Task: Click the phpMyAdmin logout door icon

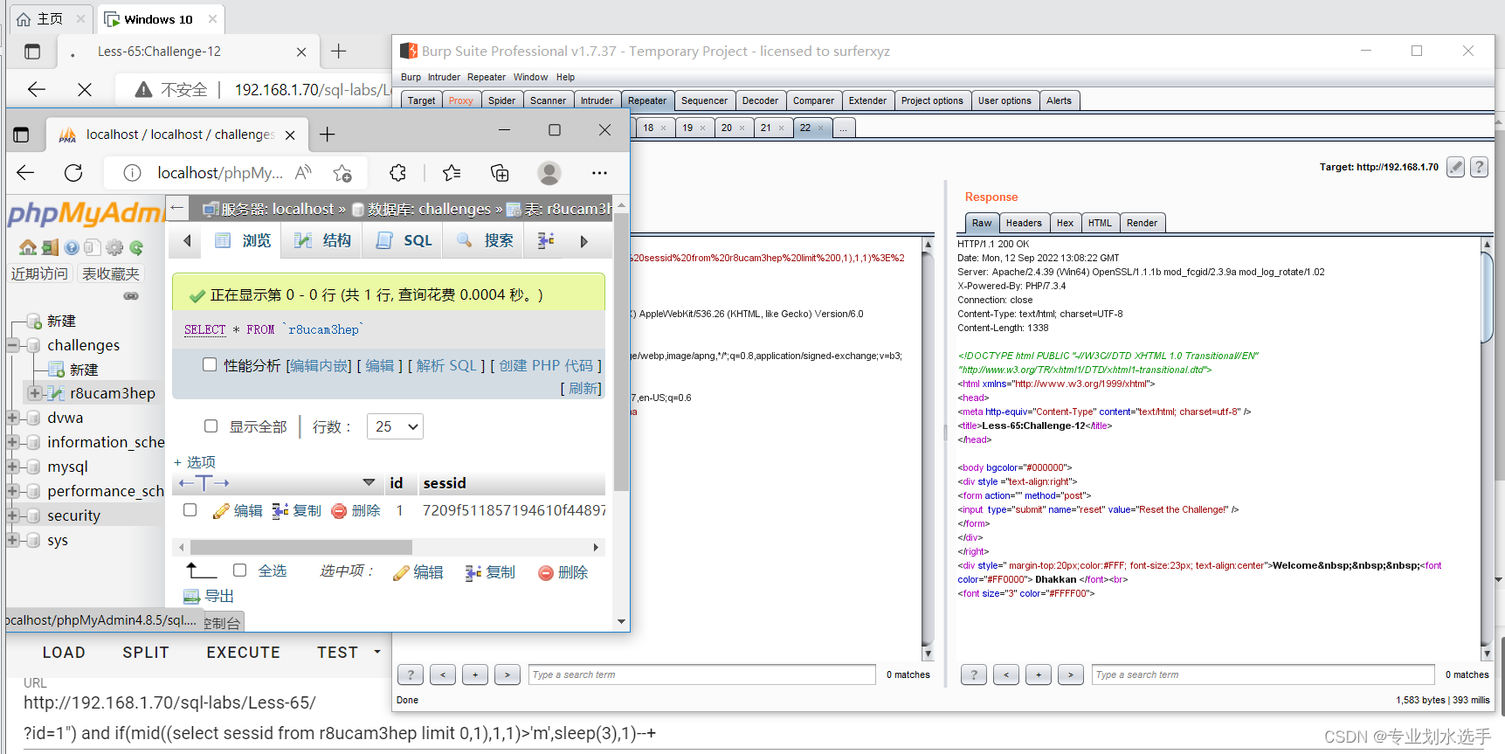Action: pos(50,247)
